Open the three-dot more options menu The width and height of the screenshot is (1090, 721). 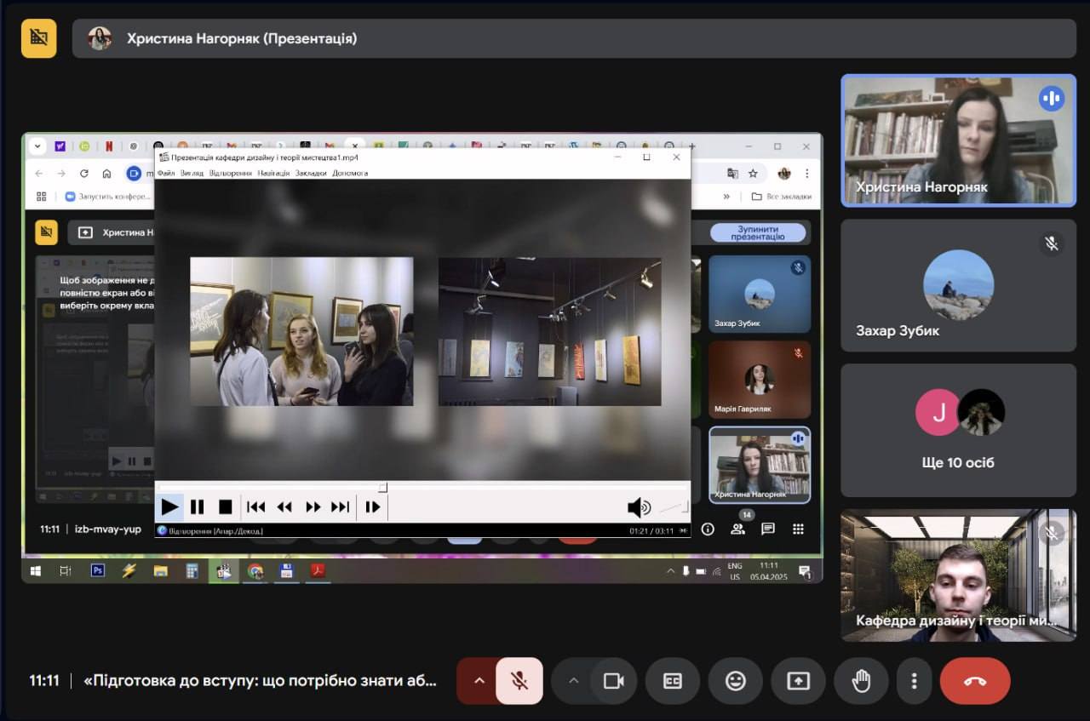point(914,681)
